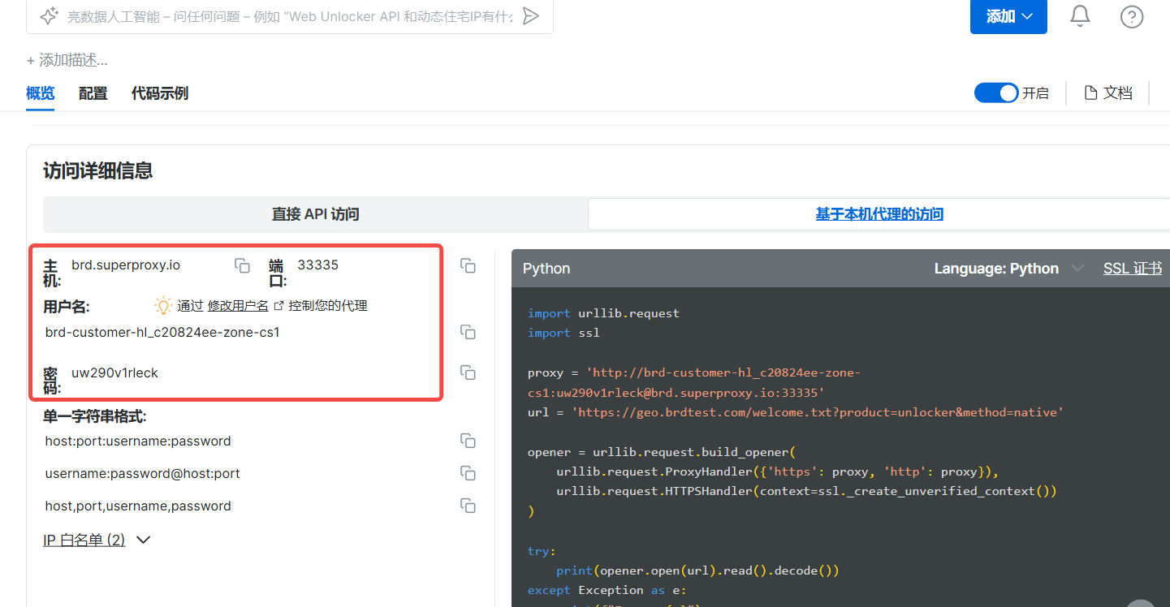Switch to the 概览 tab

coord(41,93)
